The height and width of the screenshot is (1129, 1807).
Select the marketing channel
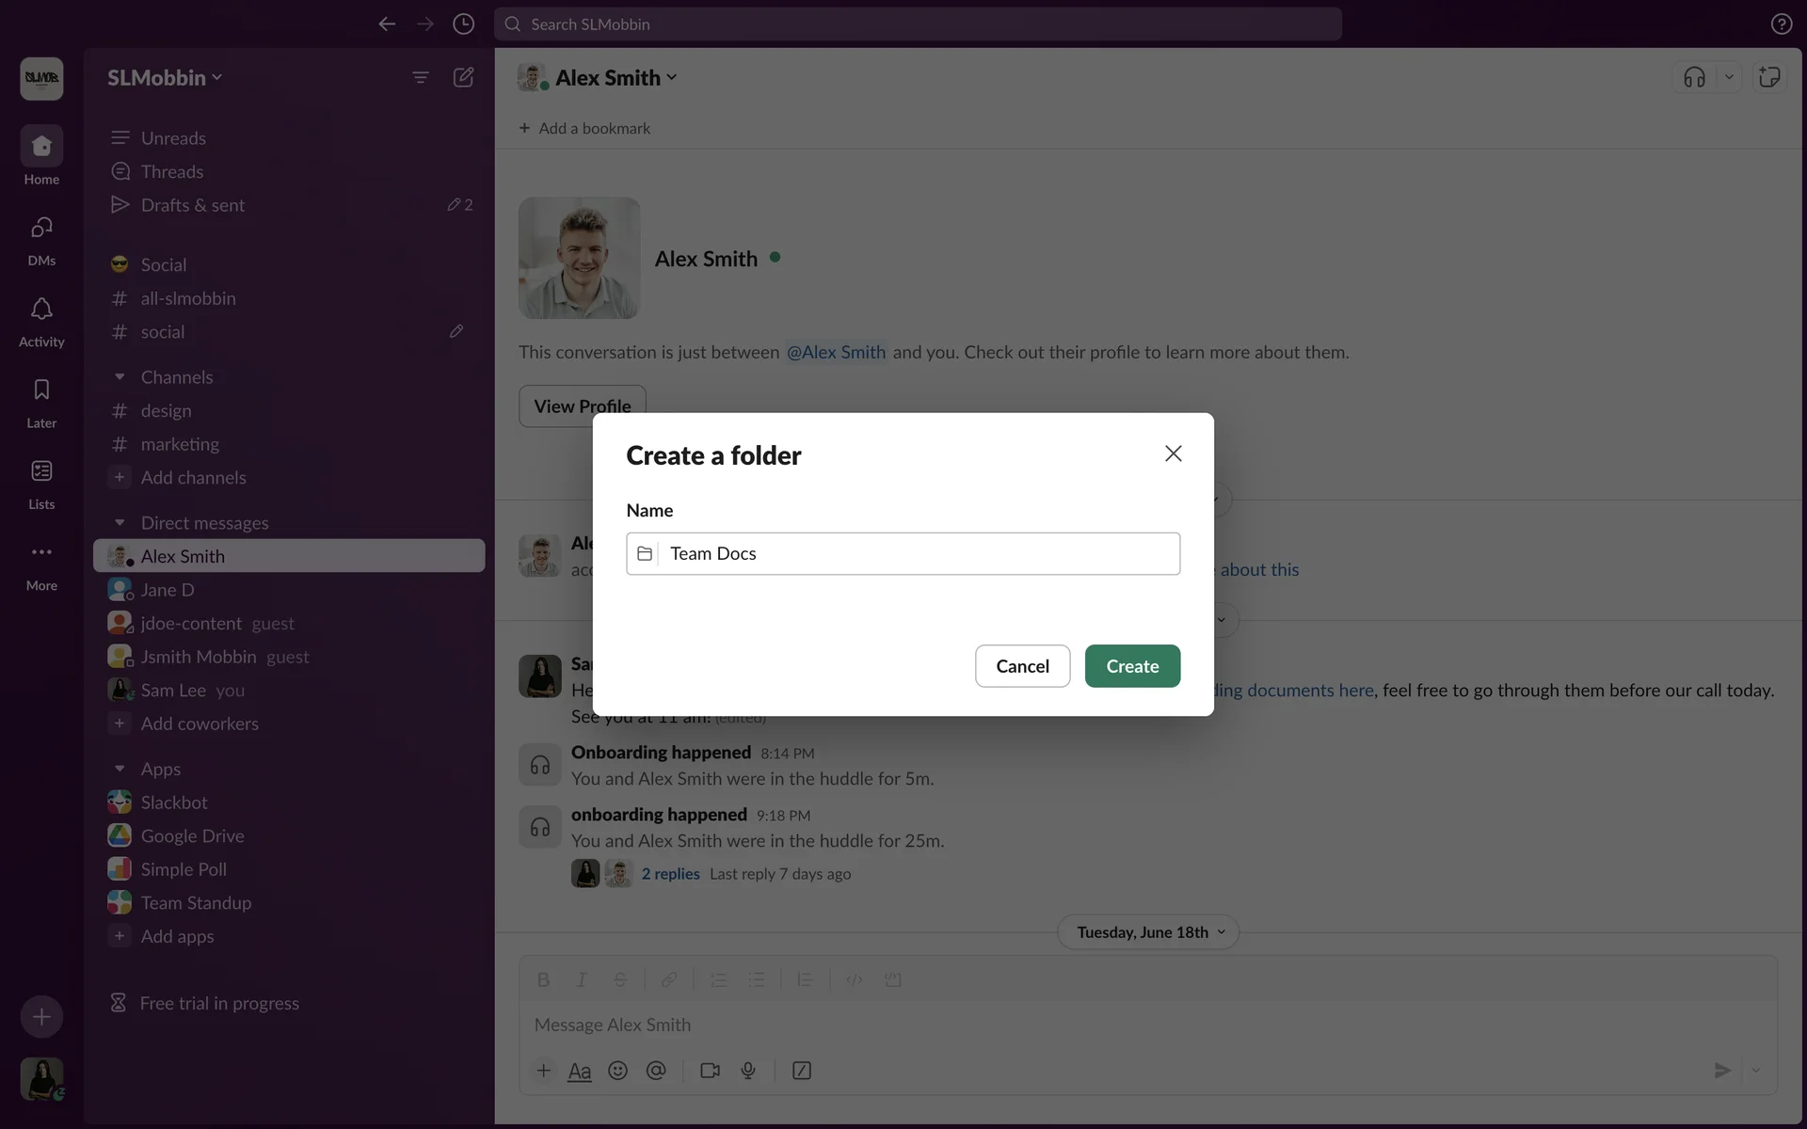[180, 444]
